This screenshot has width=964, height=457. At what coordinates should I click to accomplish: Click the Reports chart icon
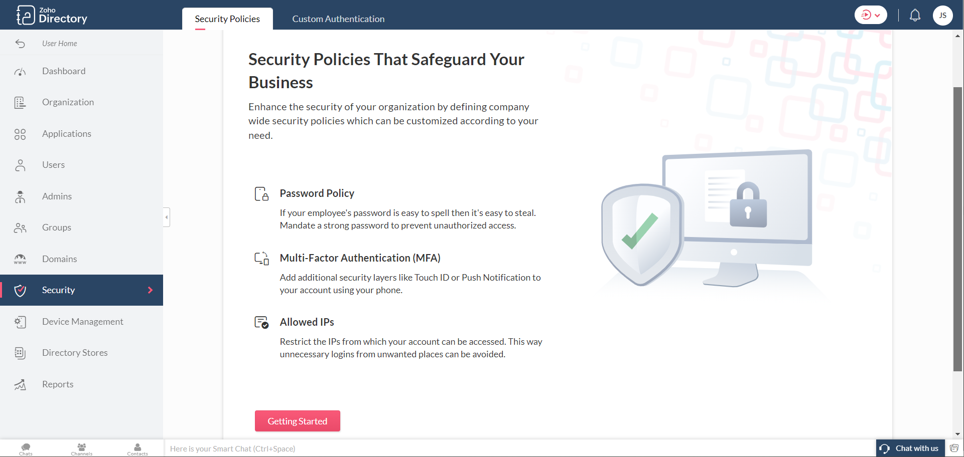click(x=20, y=385)
